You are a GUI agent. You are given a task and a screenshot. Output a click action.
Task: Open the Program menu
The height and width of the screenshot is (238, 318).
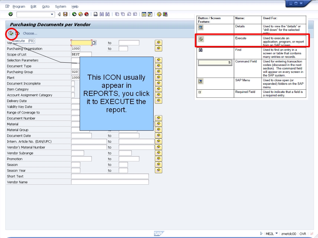pos(19,6)
